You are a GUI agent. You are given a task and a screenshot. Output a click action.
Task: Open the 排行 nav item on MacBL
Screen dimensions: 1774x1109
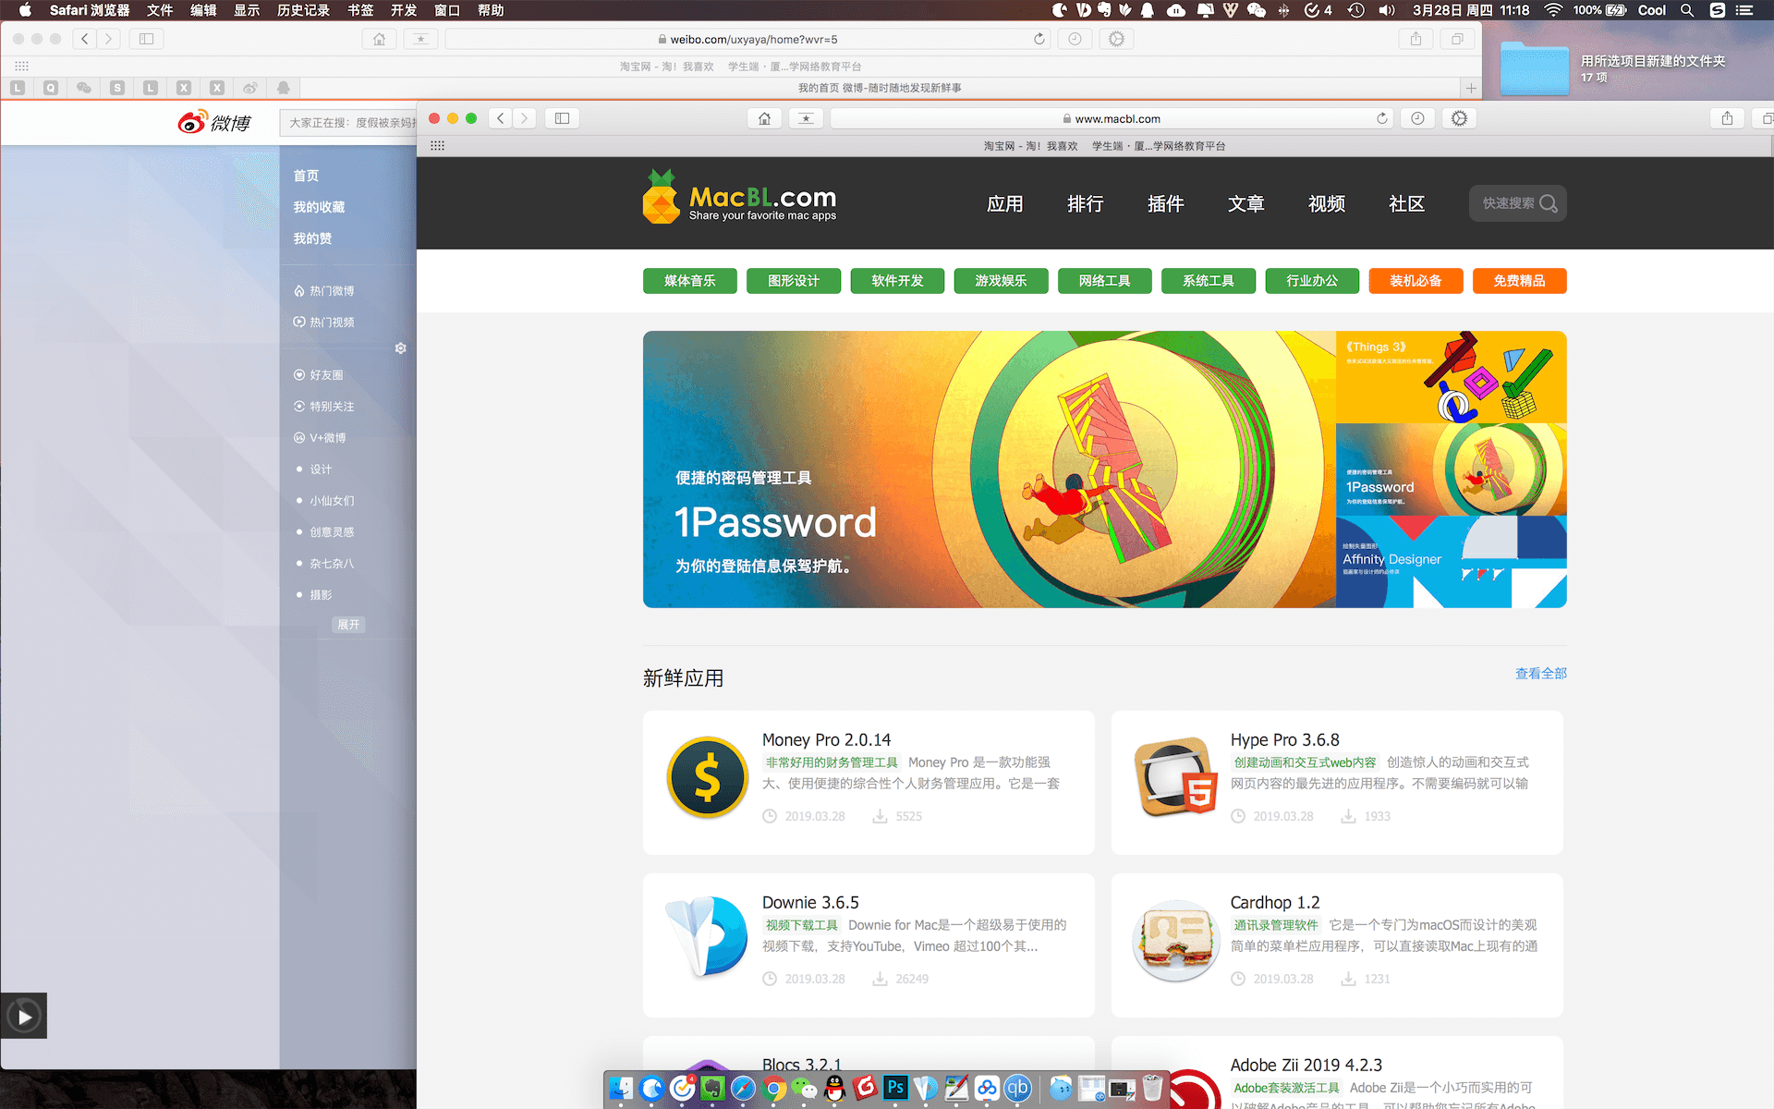1085,203
